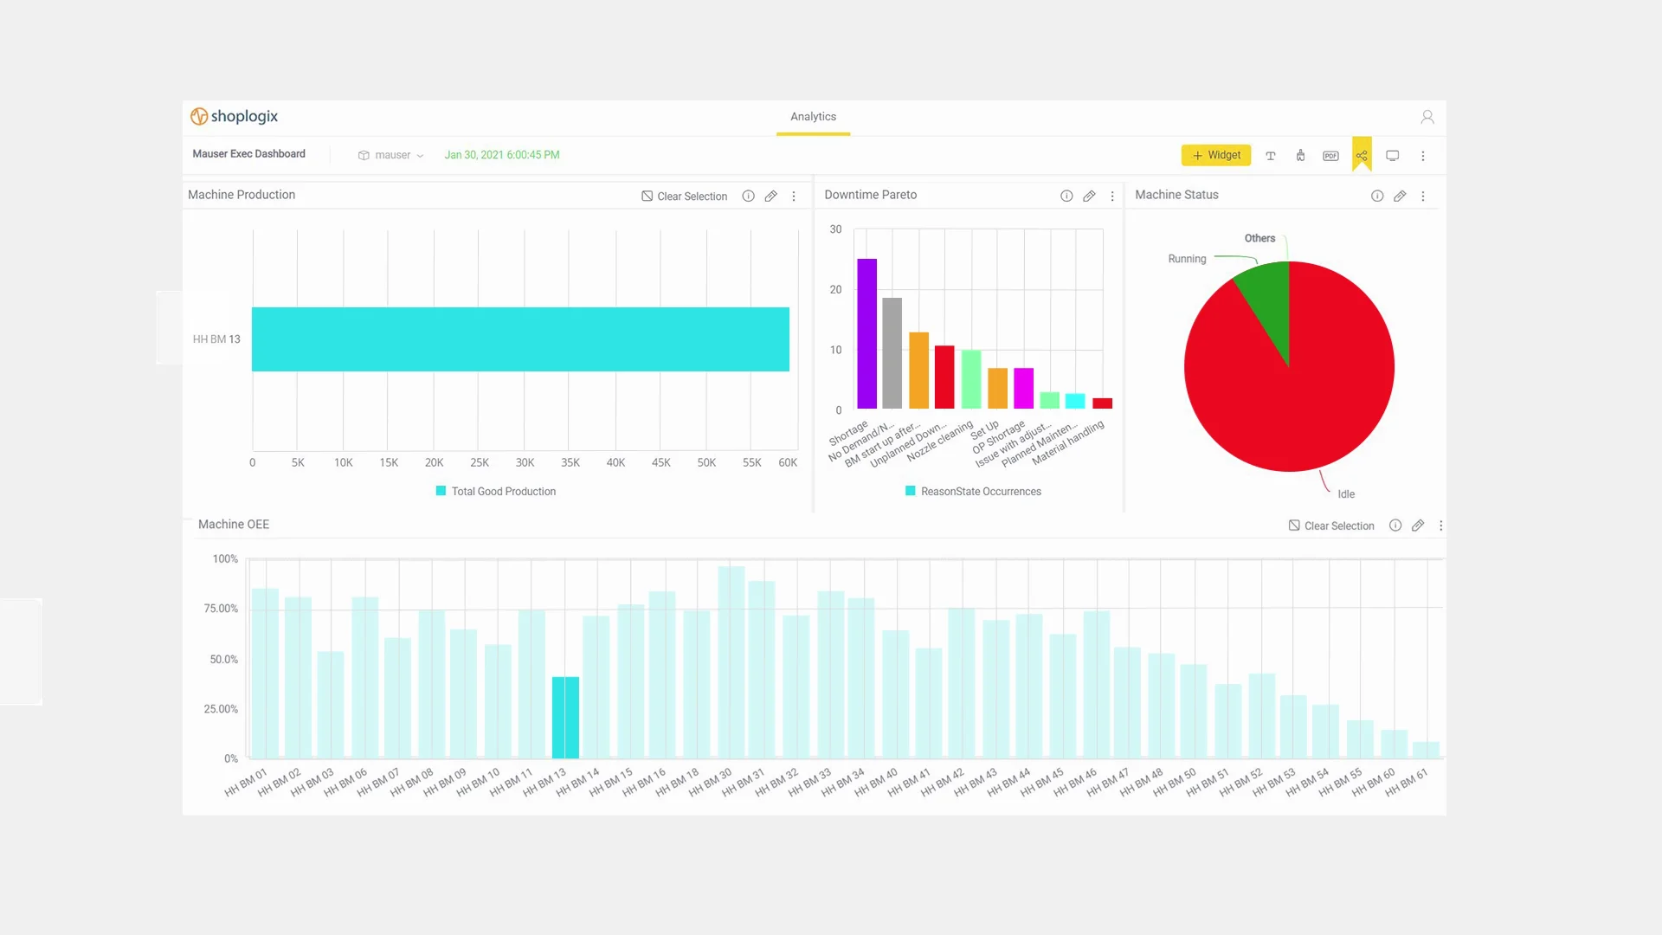Click the HH BM 61 axis label
This screenshot has height=935, width=1662.
1407,782
